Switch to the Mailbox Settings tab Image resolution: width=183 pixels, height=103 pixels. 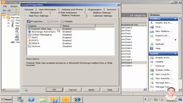[102, 13]
